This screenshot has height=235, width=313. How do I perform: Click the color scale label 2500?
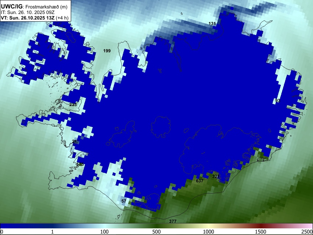[307, 232]
